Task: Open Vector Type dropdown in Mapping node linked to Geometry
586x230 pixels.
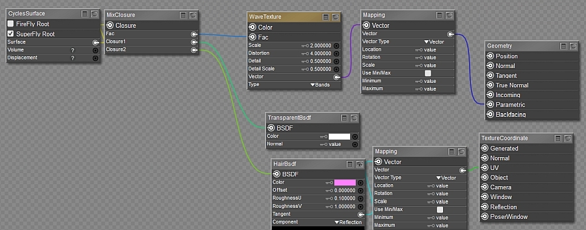Action: (434, 42)
